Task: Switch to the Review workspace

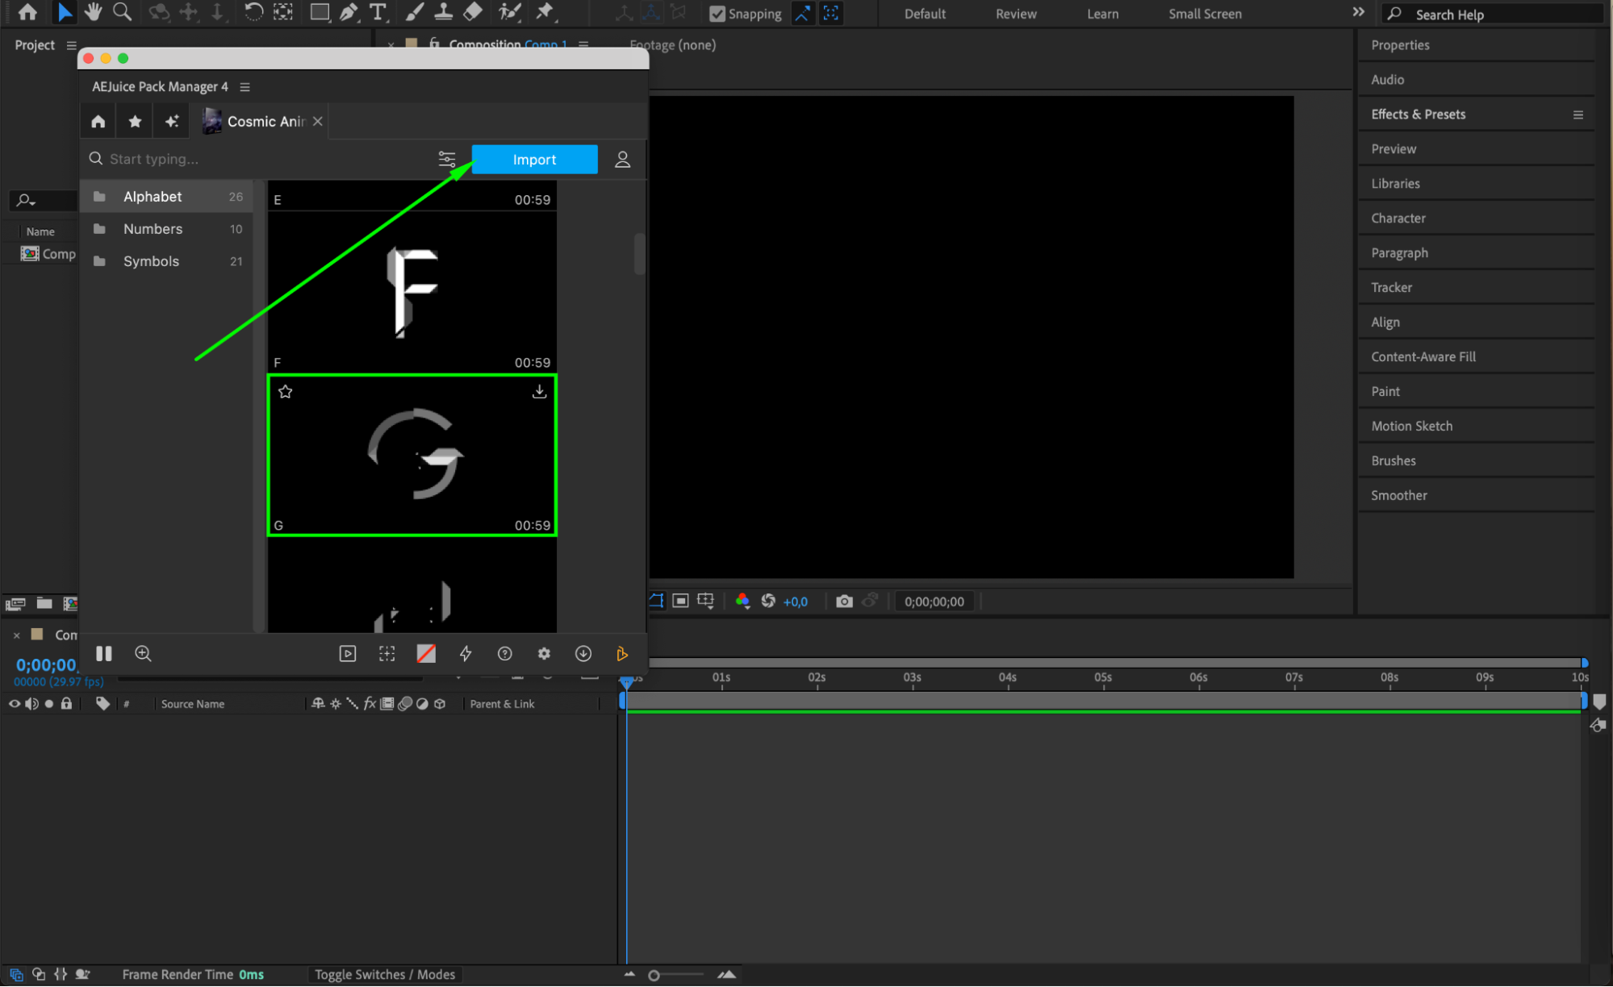Action: (x=1015, y=14)
